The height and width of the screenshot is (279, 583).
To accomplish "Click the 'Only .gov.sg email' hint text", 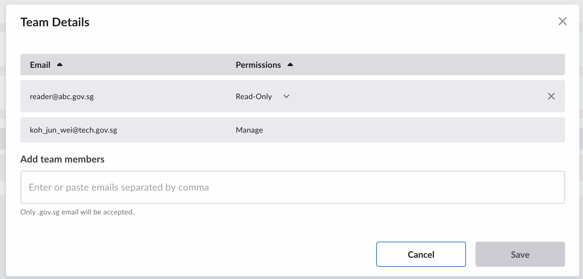I will coord(77,212).
